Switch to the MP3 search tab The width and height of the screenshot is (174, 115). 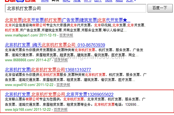[87, 1]
